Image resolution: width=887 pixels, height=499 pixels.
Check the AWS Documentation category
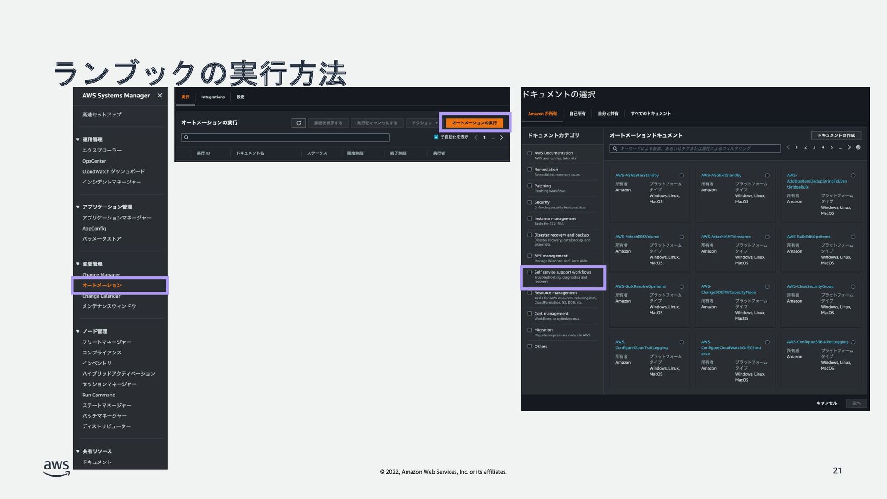click(x=529, y=153)
